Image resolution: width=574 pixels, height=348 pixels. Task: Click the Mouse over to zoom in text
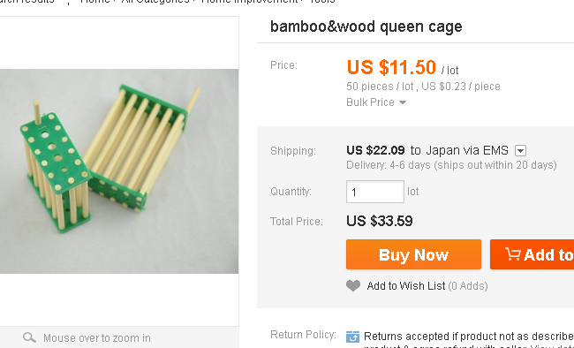97,337
